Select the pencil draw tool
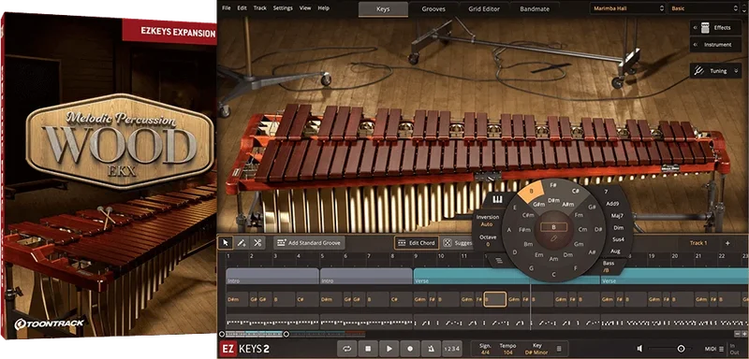Image resolution: width=749 pixels, height=359 pixels. click(x=242, y=243)
